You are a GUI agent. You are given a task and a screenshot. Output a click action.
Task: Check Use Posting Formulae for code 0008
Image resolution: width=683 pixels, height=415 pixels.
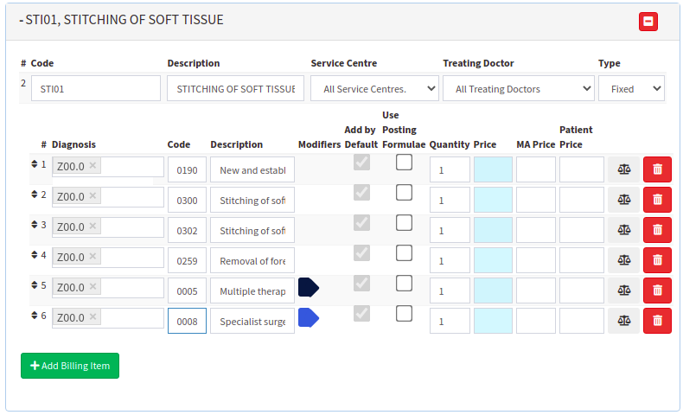[404, 314]
